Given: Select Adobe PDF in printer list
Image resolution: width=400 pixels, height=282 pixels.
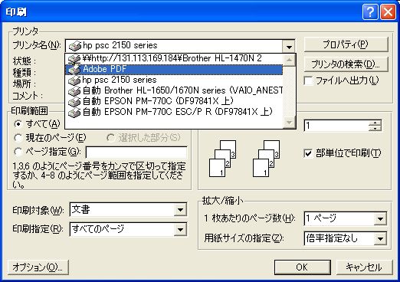Looking at the screenshot, I should pyautogui.click(x=174, y=70).
